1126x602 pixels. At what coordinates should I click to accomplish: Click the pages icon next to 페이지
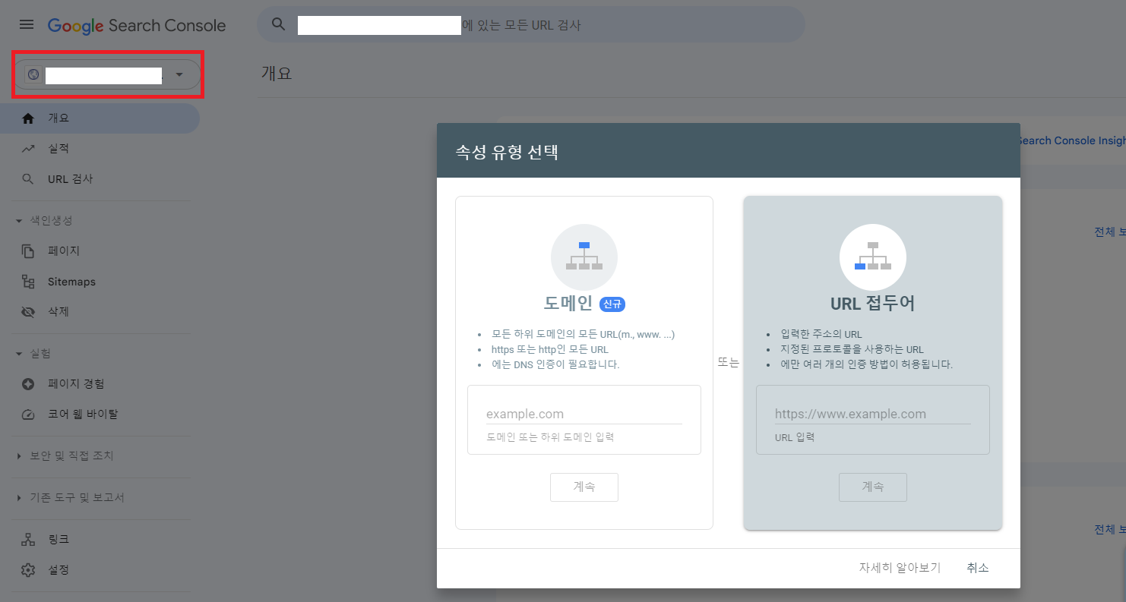(x=28, y=251)
